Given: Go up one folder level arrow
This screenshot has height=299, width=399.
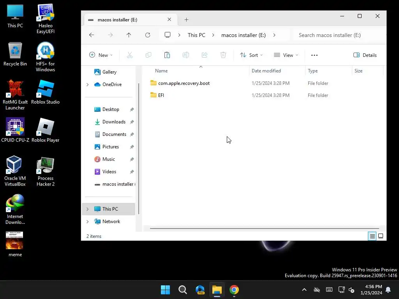Looking at the screenshot, I should (x=129, y=35).
